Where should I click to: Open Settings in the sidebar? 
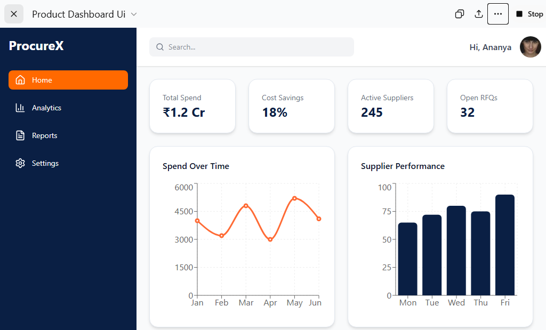click(68, 163)
